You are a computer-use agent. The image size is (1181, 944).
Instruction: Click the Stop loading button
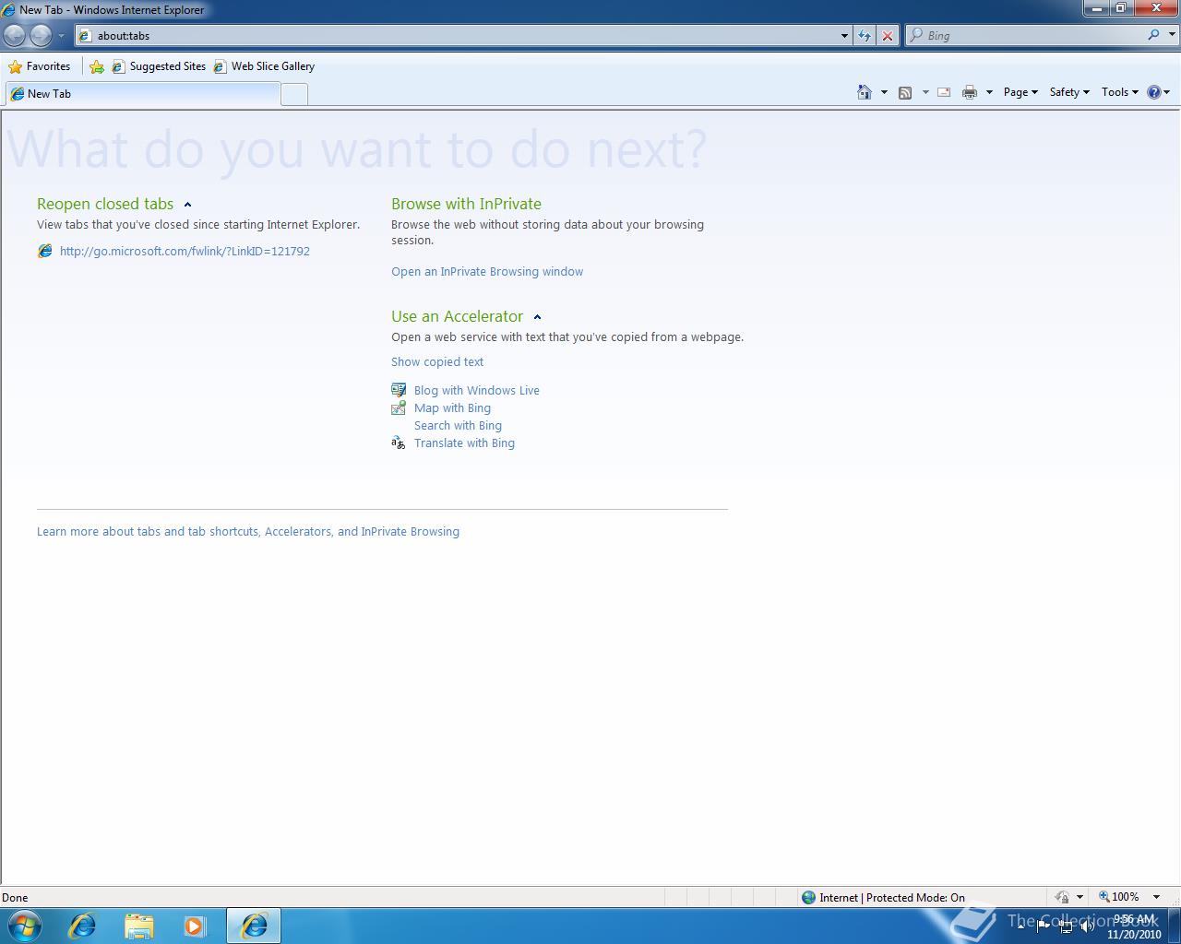click(x=888, y=36)
